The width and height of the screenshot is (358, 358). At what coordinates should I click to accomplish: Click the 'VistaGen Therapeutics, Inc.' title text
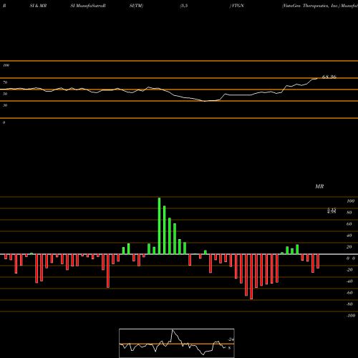pos(311,6)
